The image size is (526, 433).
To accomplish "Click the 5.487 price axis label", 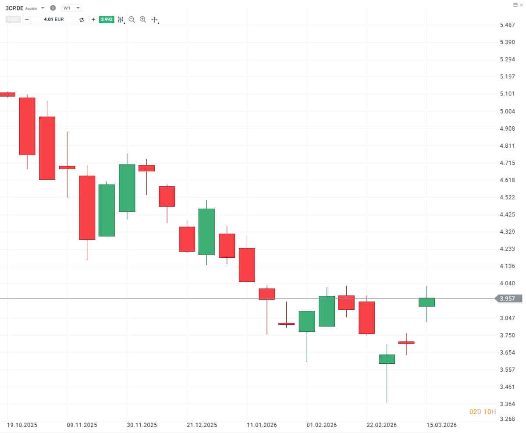I will tap(508, 25).
